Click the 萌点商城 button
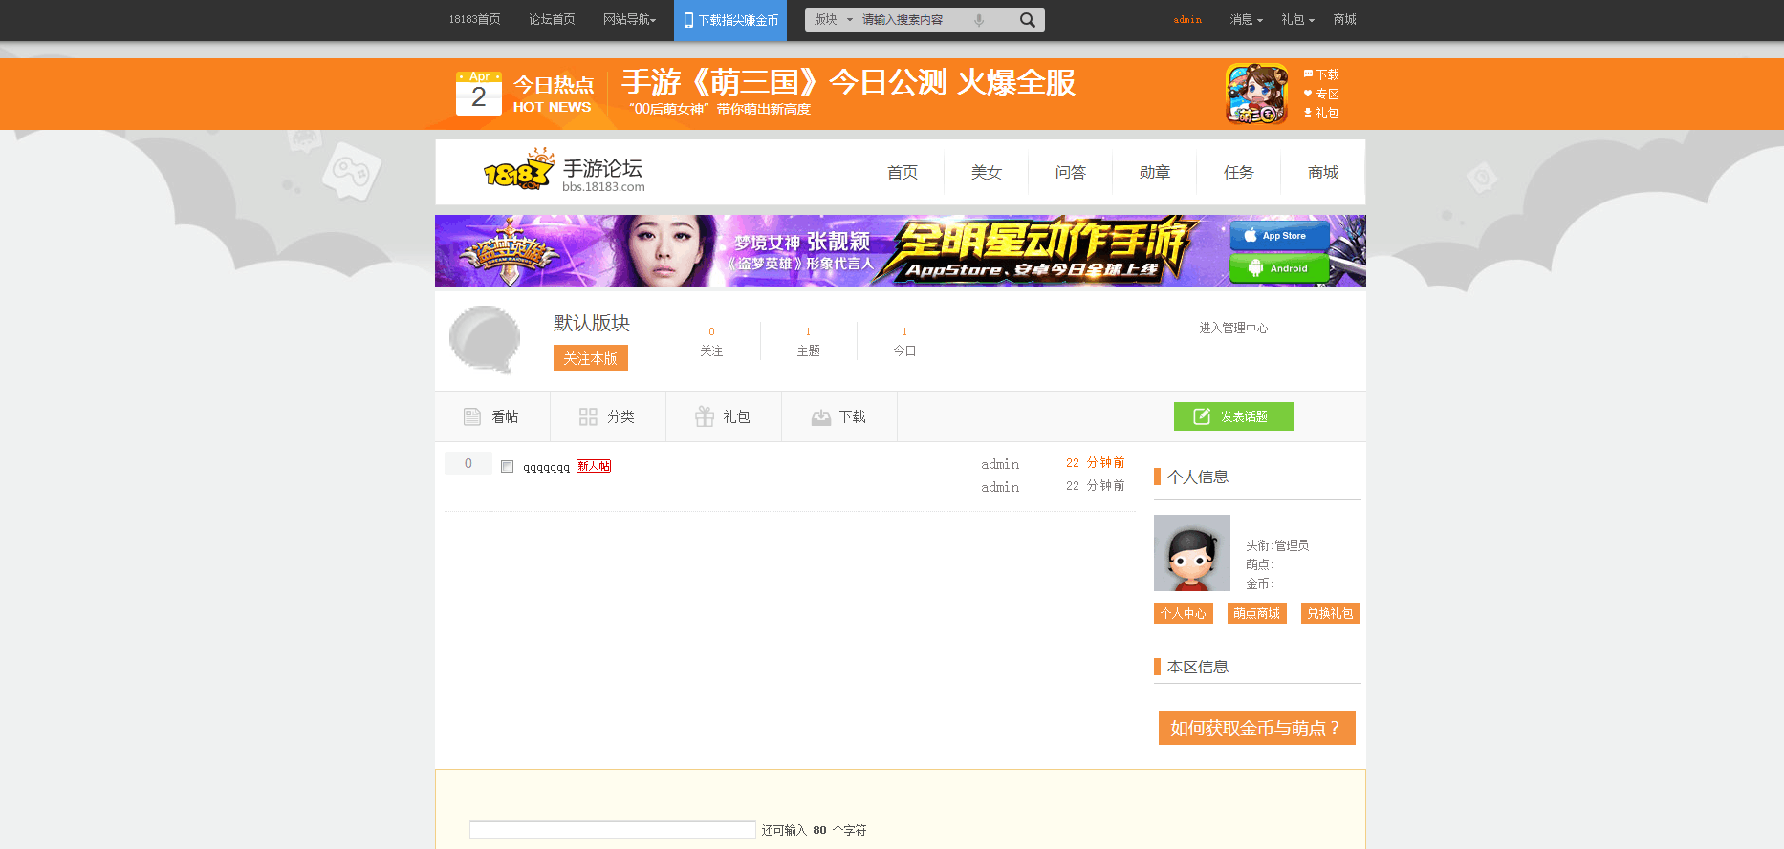Image resolution: width=1784 pixels, height=849 pixels. 1257,613
